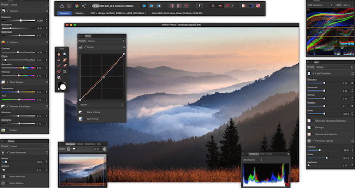Select the Red Eye Removal tool
355x188 pixels.
click(59, 60)
